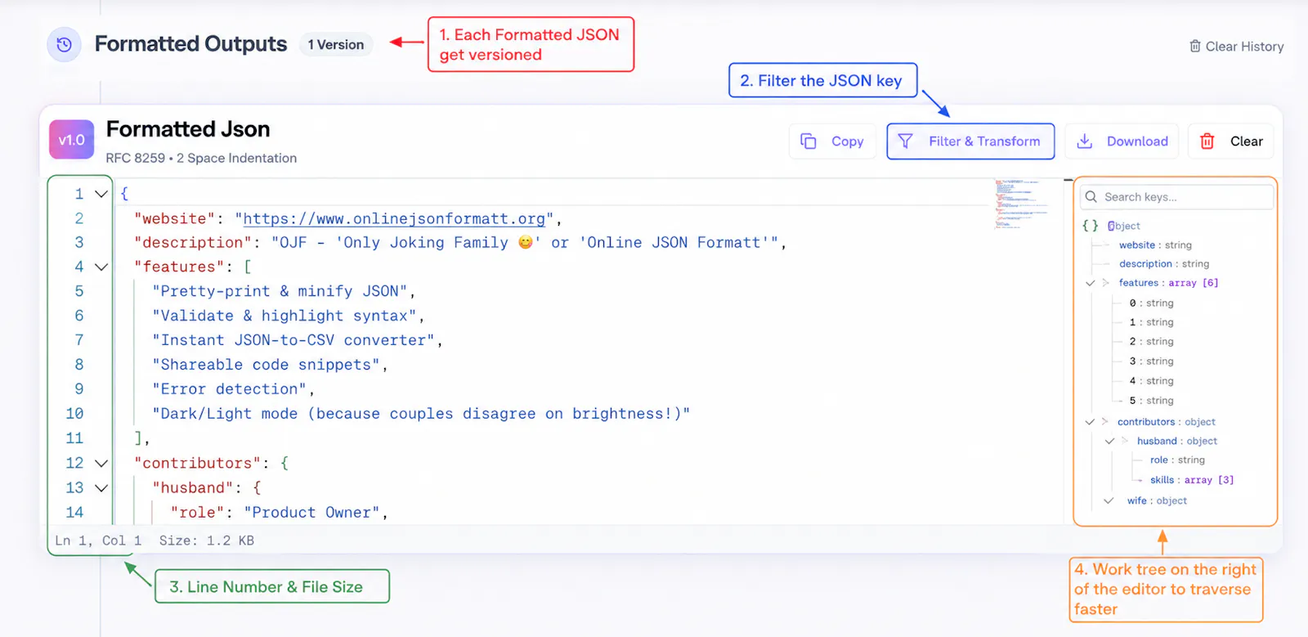Select '5 : string' tree item
The height and width of the screenshot is (637, 1308).
pos(1151,401)
